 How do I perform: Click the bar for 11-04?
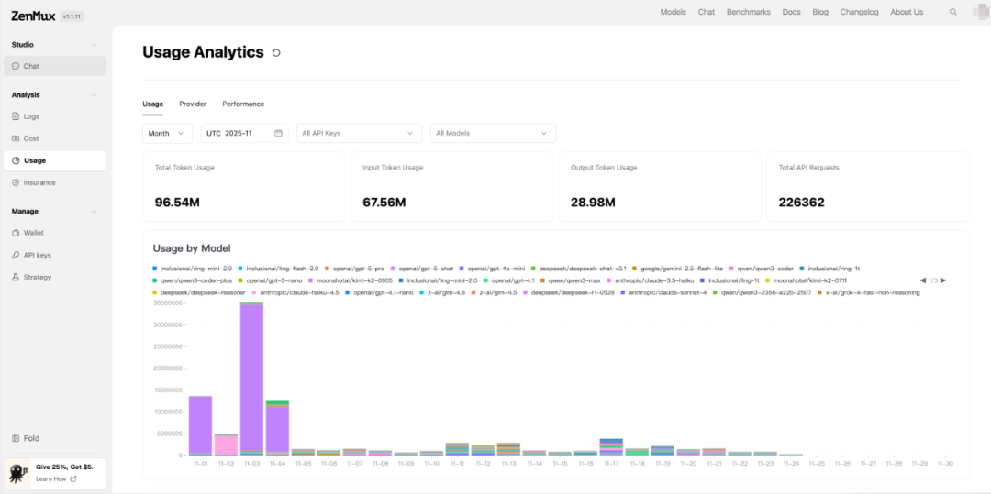pyautogui.click(x=277, y=427)
